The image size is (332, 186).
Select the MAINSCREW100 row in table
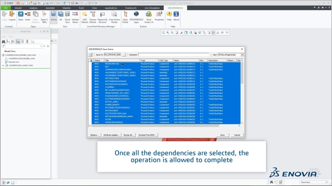point(166,64)
